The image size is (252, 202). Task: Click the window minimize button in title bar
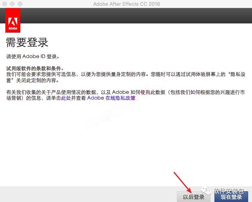12,4
